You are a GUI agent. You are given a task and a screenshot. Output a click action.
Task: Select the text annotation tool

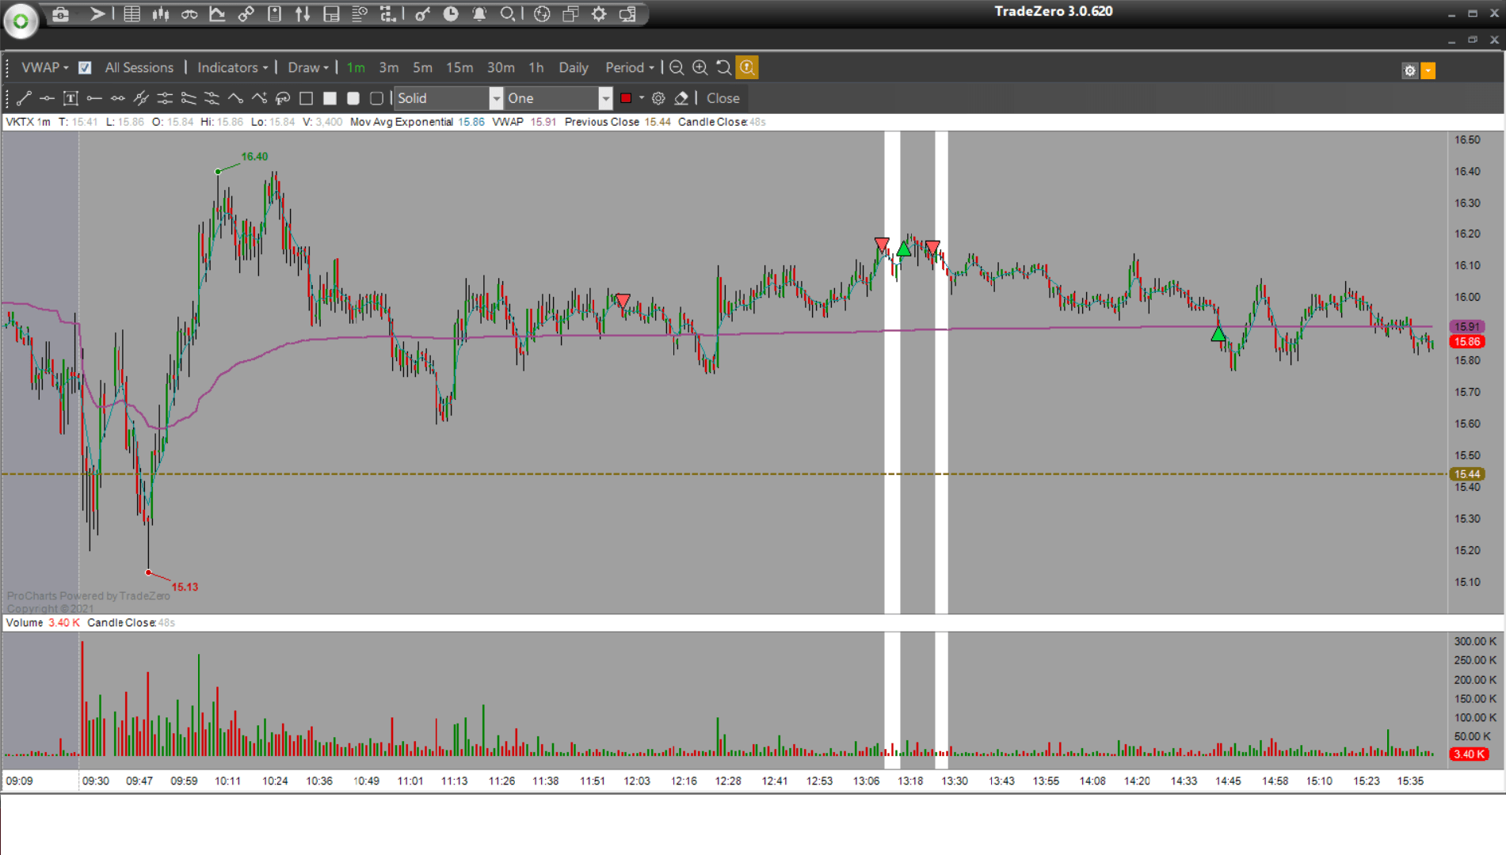tap(71, 98)
